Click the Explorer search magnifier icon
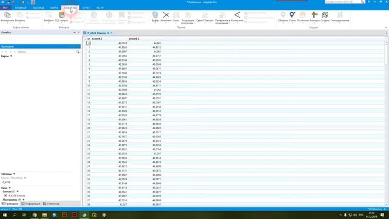The height and width of the screenshot is (219, 389). 78,52
